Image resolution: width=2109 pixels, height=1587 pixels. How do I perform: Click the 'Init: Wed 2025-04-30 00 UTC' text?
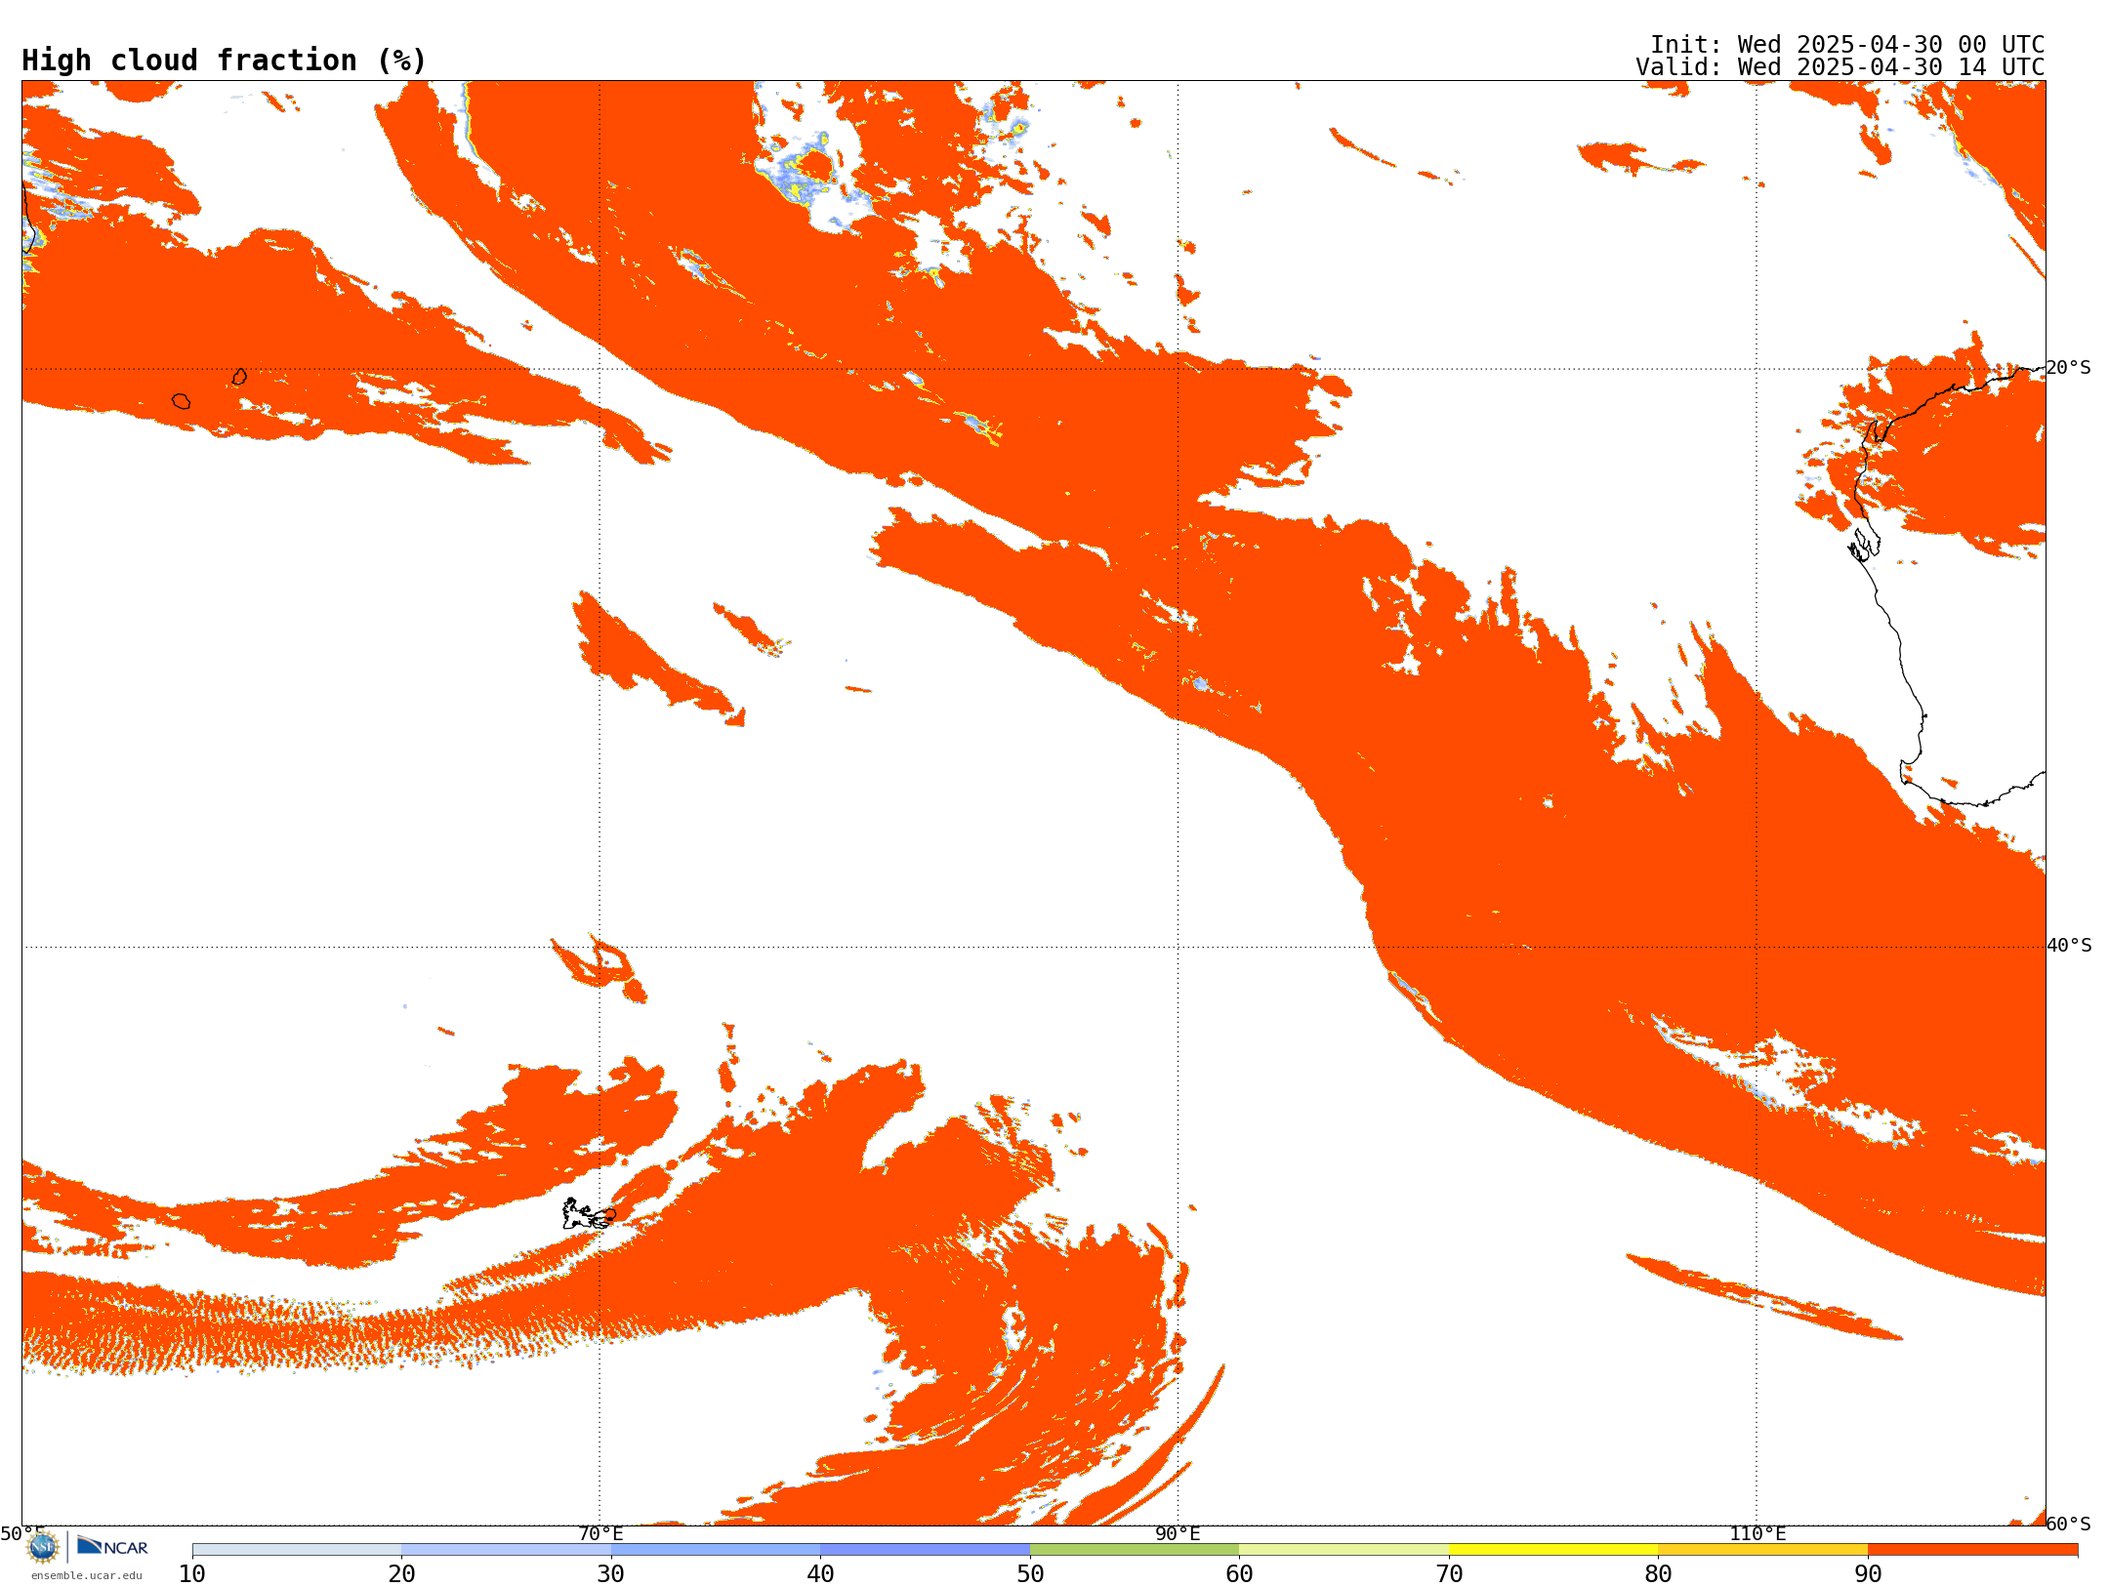(x=1847, y=45)
